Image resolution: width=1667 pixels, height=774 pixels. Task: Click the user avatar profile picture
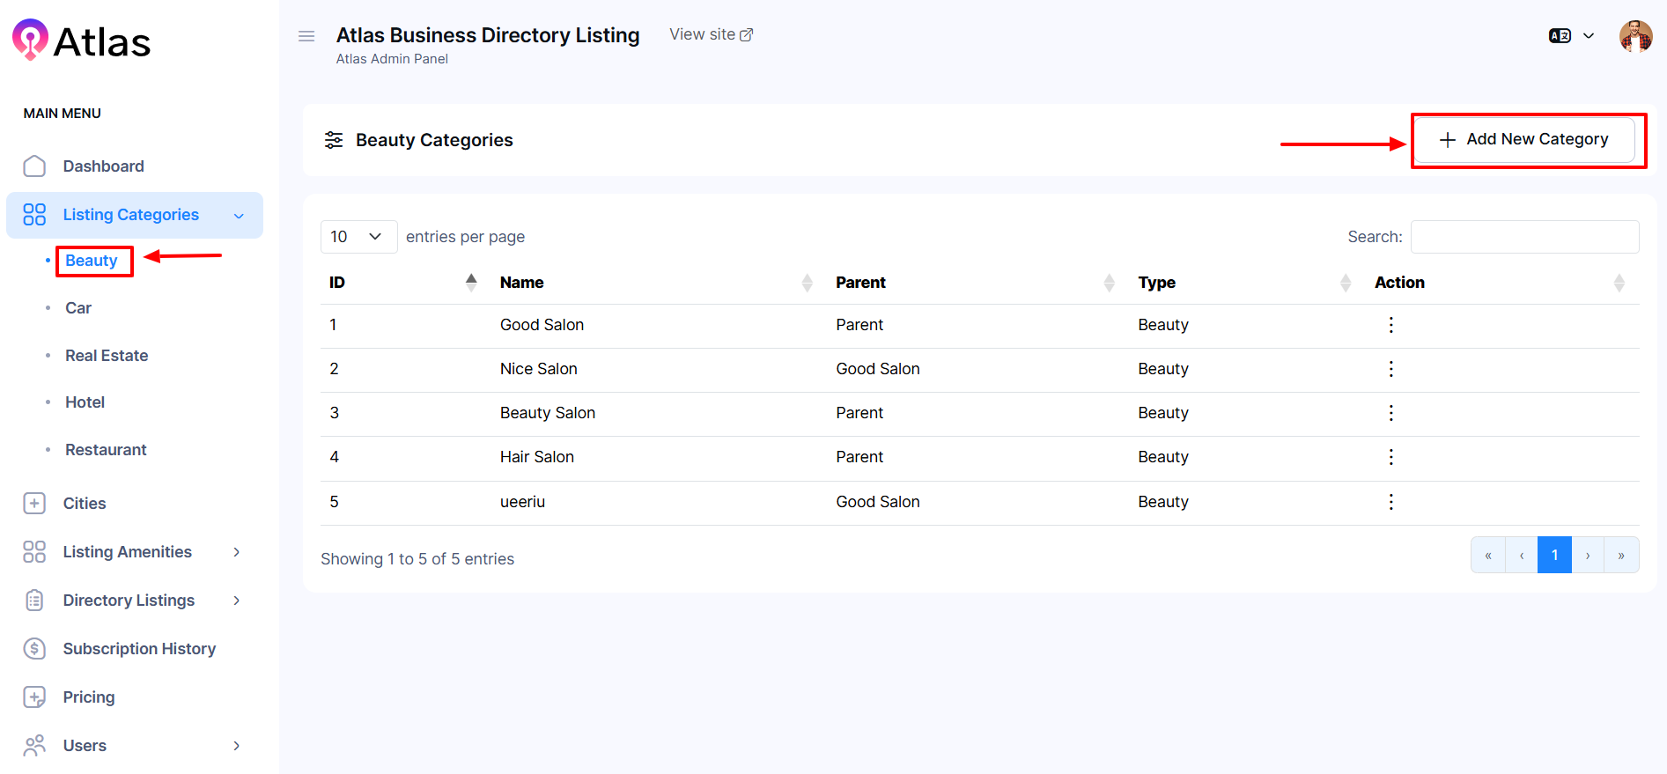pyautogui.click(x=1635, y=36)
